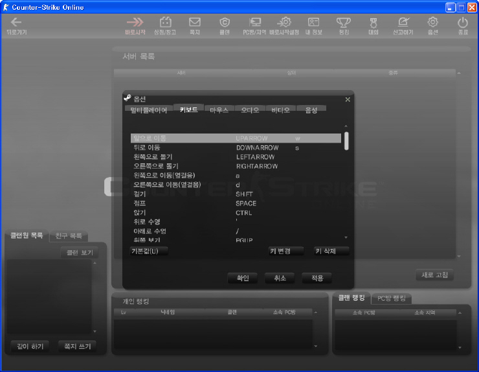Start quick play via 바로시작 icon

(135, 22)
